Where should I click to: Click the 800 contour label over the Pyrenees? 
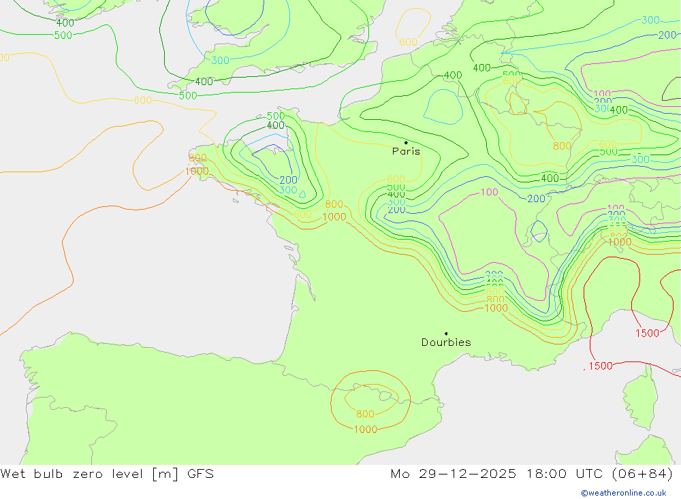click(365, 414)
